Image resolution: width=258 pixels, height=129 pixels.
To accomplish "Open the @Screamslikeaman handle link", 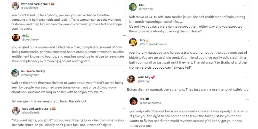I will [151, 44].
